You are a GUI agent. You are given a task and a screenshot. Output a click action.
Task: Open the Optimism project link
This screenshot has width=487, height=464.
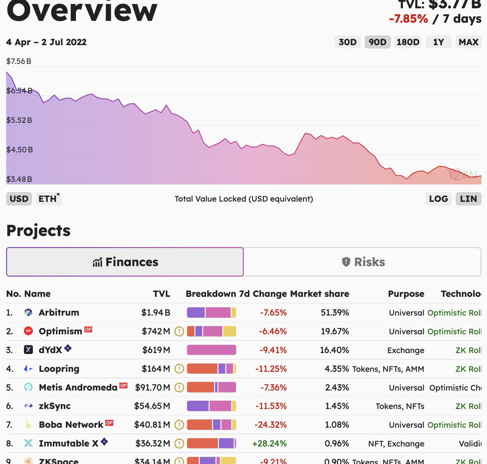pyautogui.click(x=60, y=331)
